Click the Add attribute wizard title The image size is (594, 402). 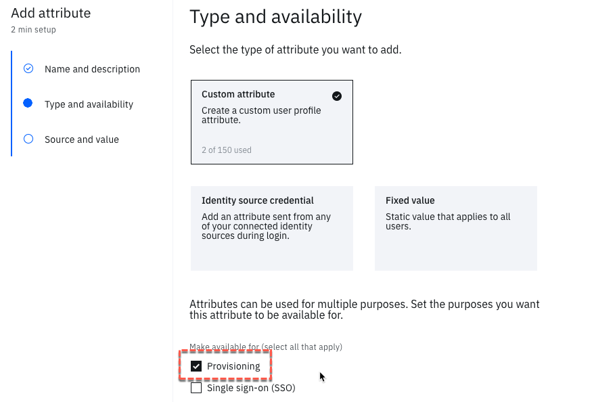(51, 13)
